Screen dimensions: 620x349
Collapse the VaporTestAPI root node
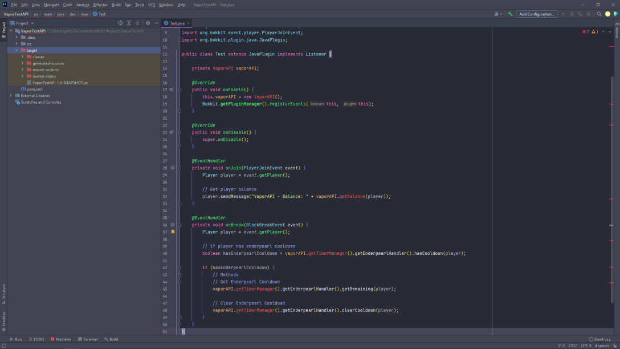[11, 31]
